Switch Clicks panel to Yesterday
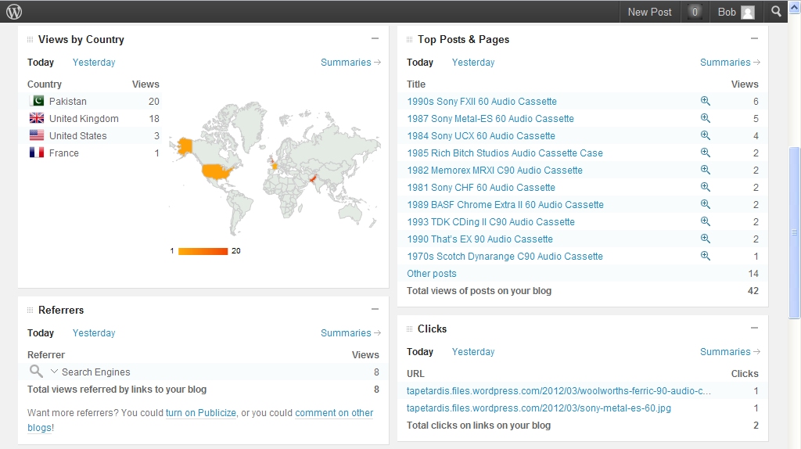This screenshot has width=801, height=449. [473, 352]
